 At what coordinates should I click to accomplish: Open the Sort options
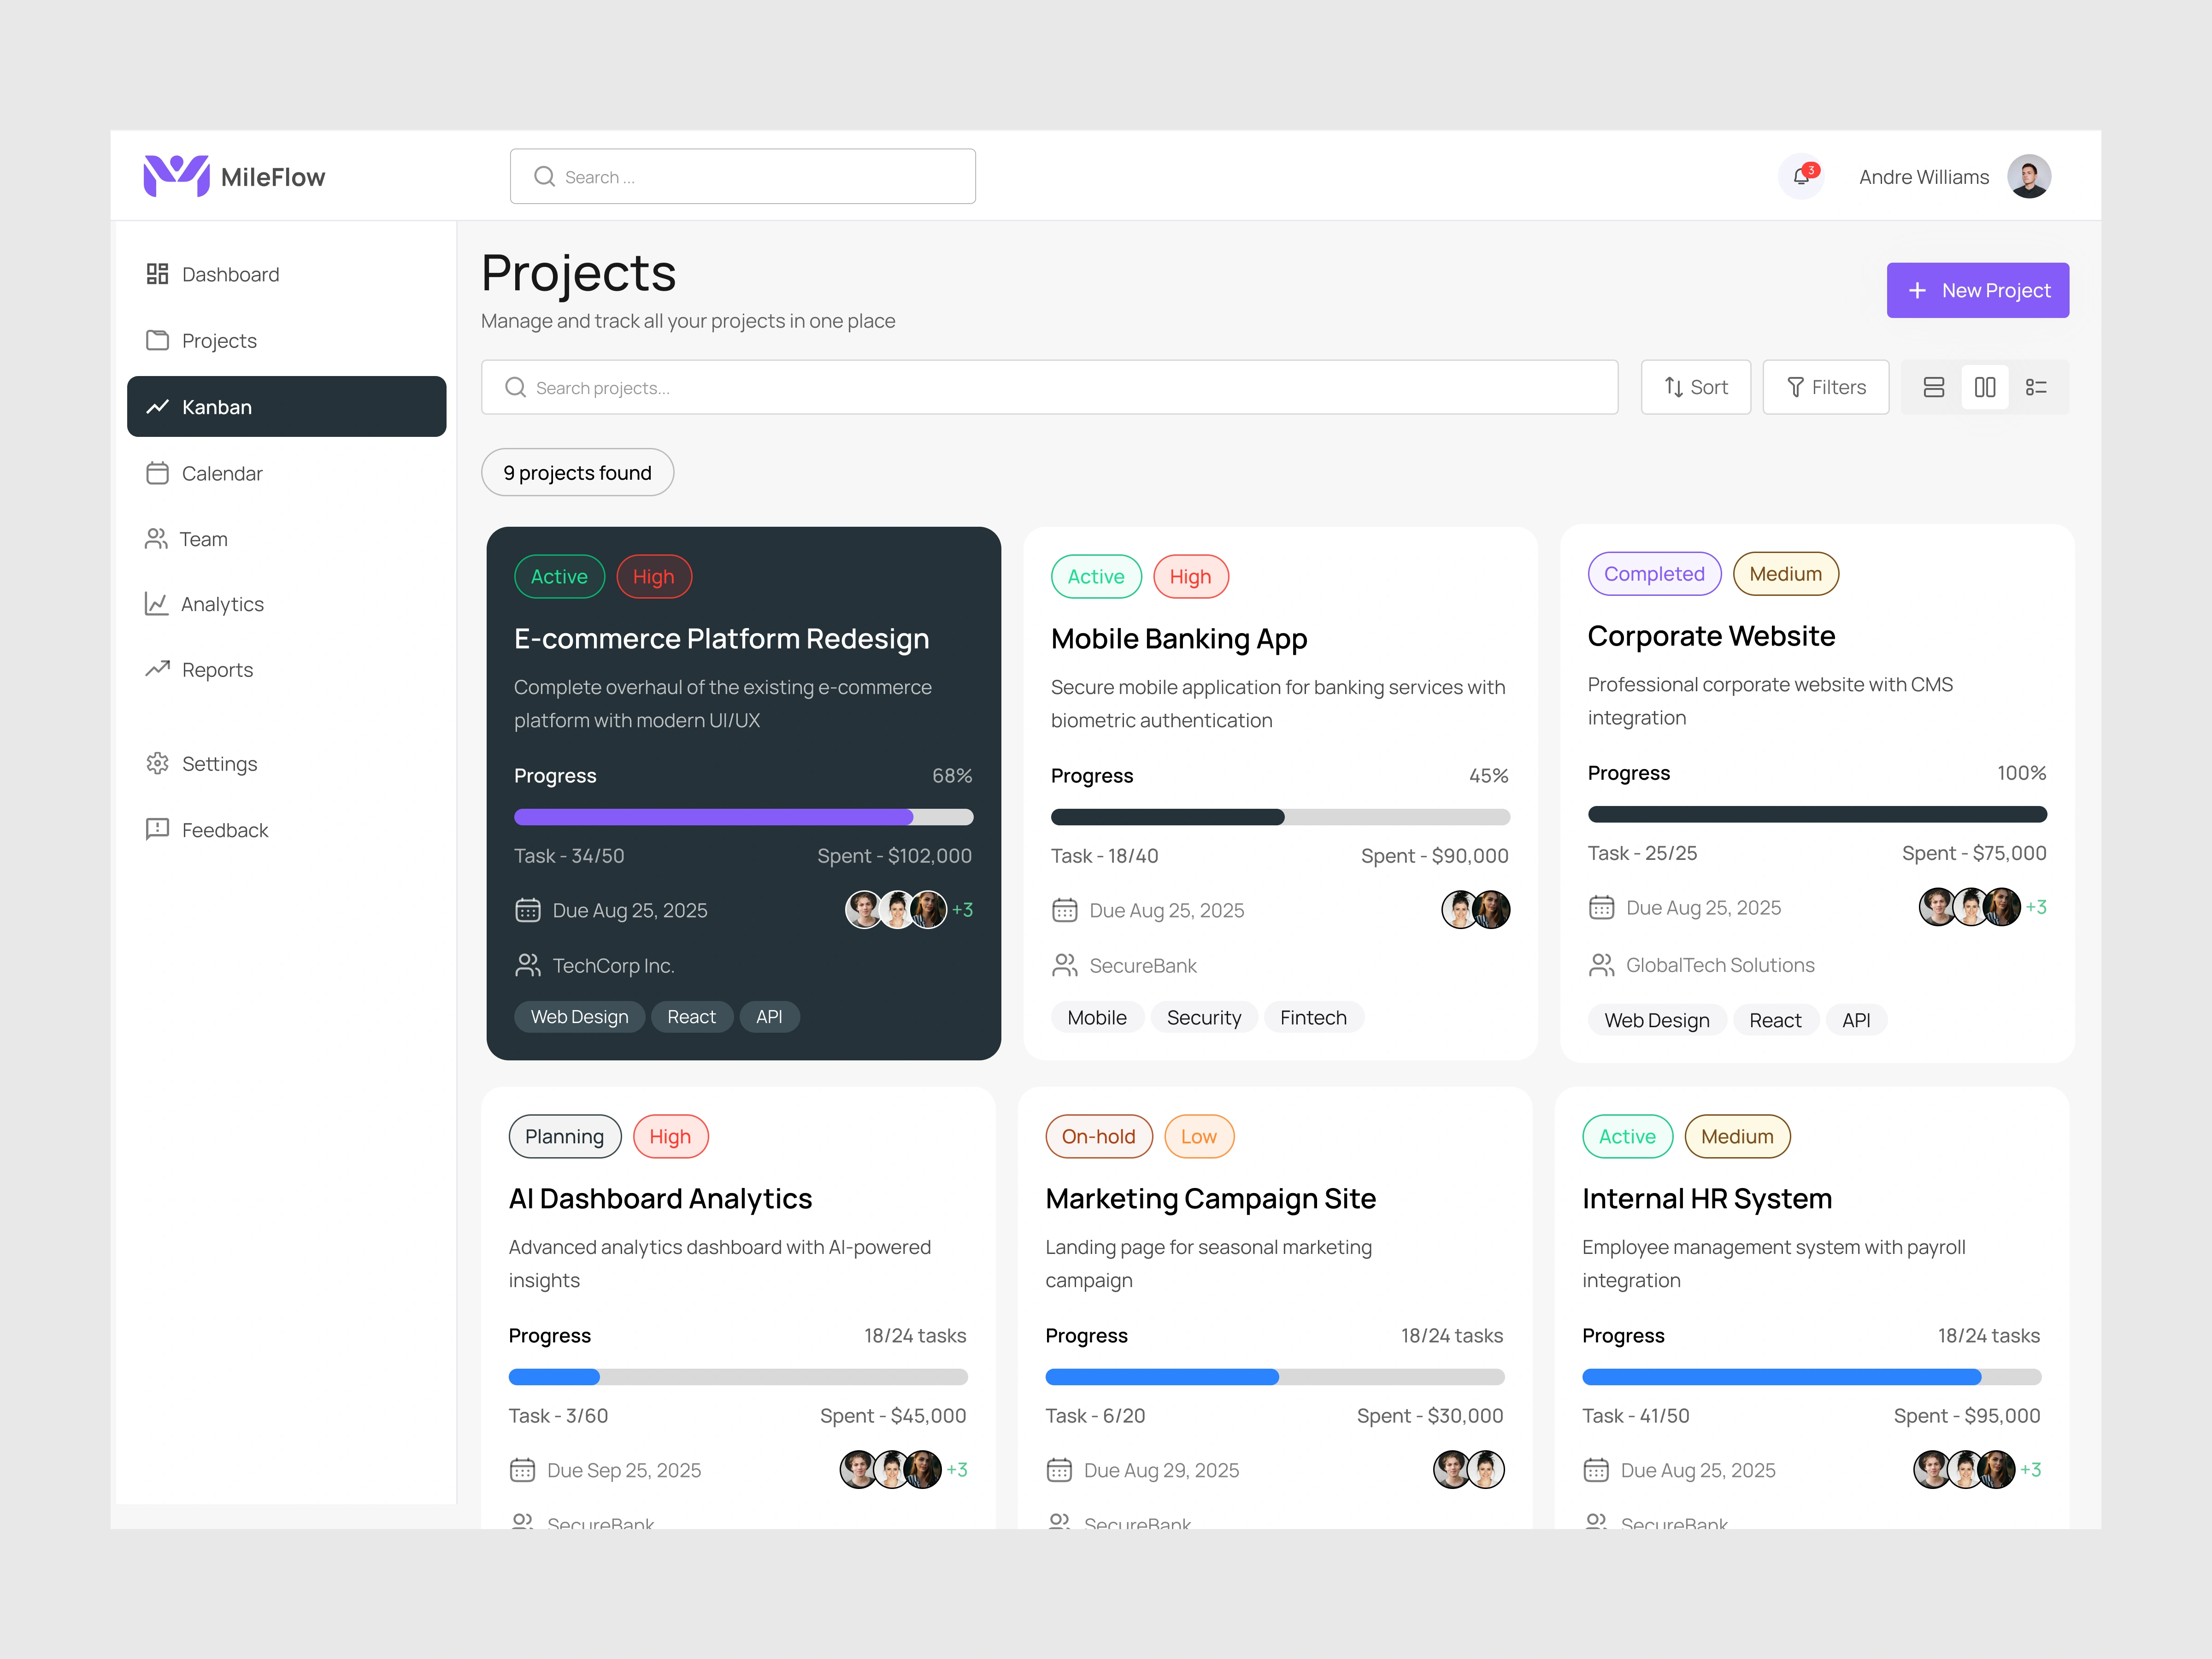tap(1695, 387)
